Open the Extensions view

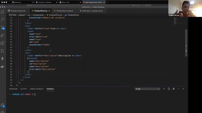click(3, 43)
